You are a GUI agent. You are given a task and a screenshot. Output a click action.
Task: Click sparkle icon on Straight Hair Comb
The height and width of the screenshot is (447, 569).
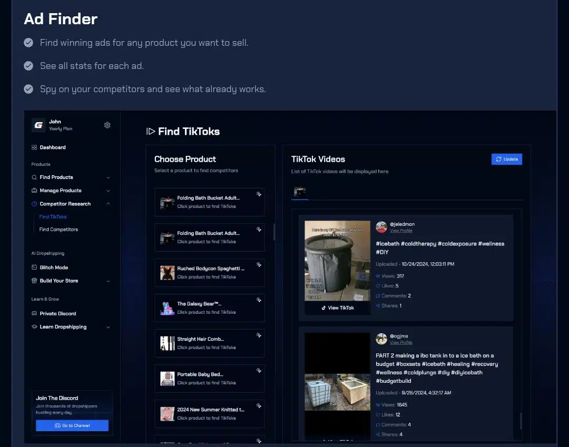pyautogui.click(x=259, y=335)
